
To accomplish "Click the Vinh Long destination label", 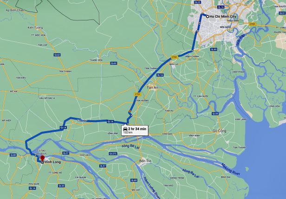I will 53,162.
